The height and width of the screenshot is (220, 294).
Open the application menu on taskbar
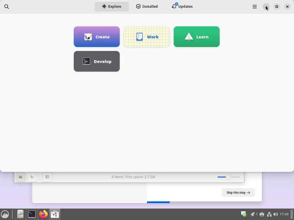click(x=5, y=214)
